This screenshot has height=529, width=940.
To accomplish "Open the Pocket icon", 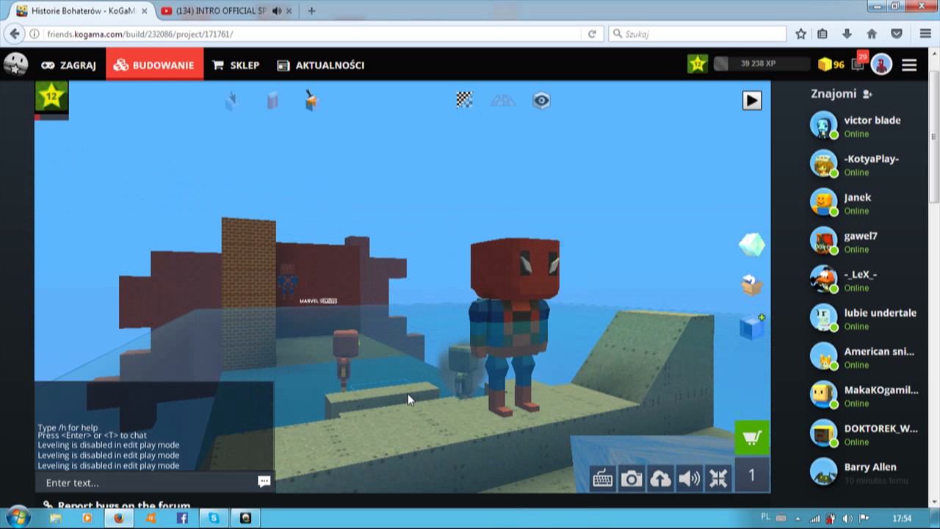I will [x=897, y=34].
